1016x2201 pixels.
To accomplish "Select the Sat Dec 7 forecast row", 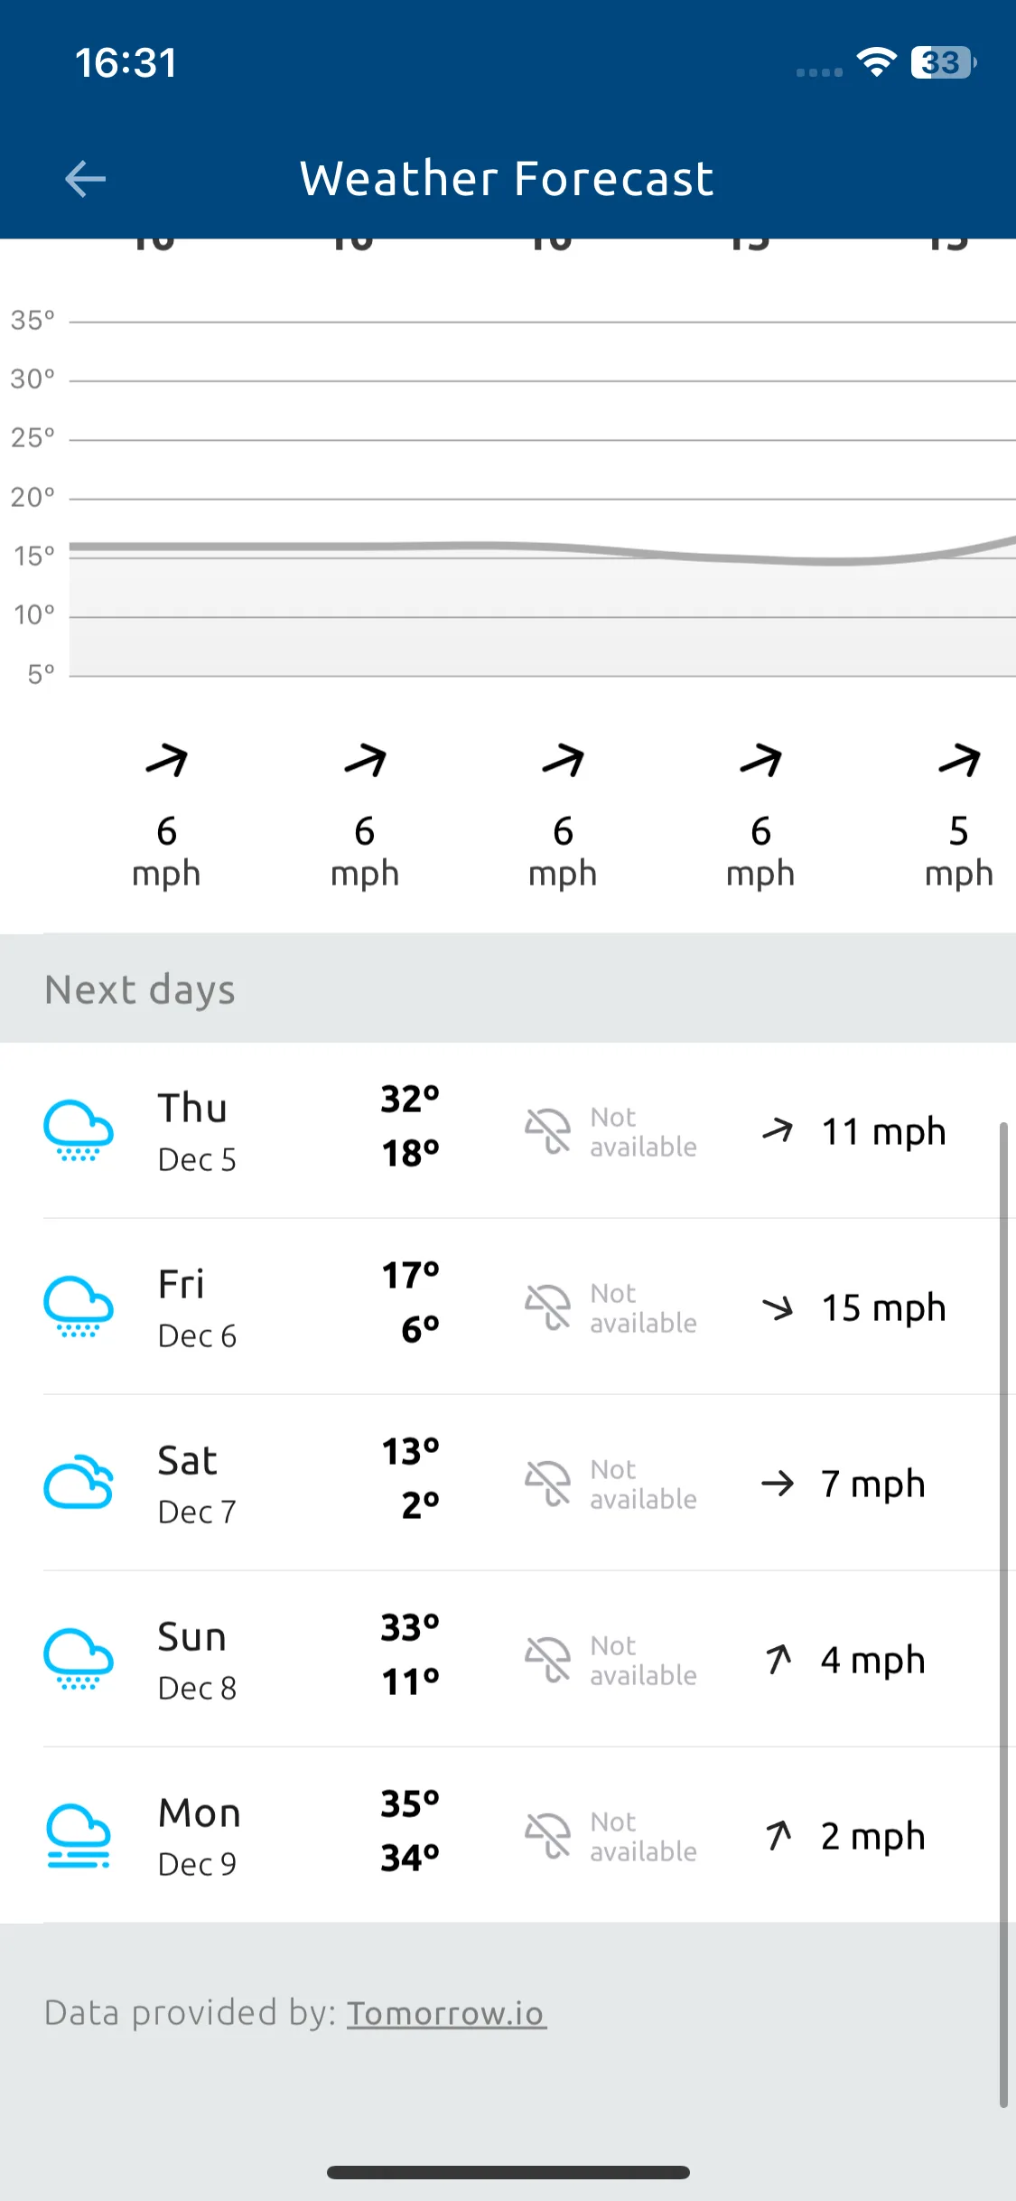I will coord(508,1483).
